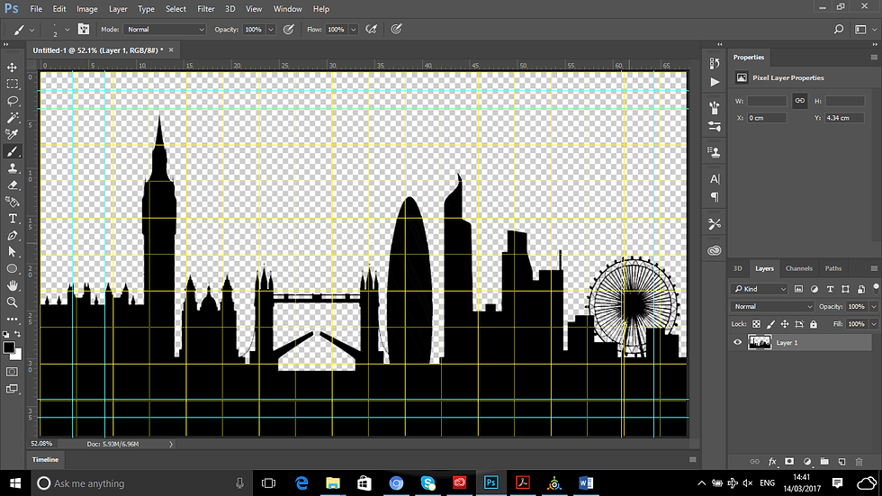The height and width of the screenshot is (496, 882).
Task: Toggle lock image pixels
Action: [x=770, y=324]
